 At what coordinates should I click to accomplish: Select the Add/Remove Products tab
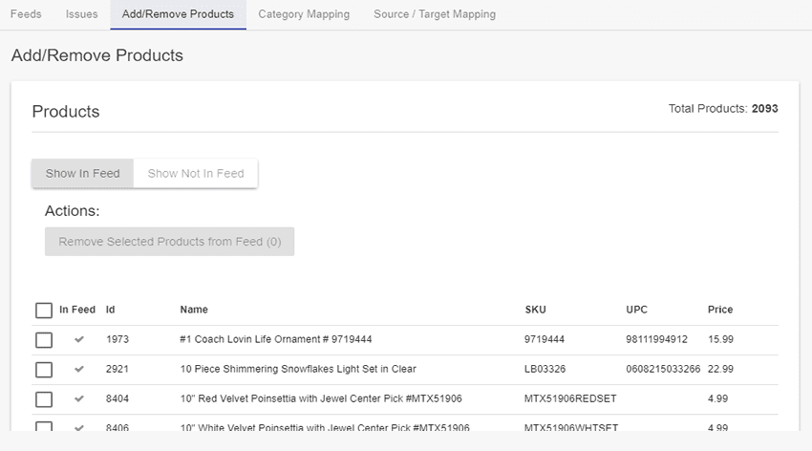(178, 14)
